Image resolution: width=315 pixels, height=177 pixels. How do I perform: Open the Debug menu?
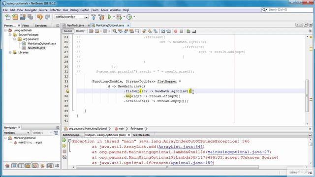[74, 10]
